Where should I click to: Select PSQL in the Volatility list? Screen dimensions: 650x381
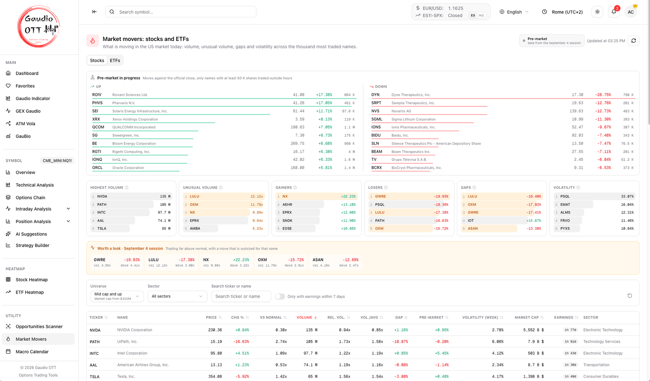(x=594, y=196)
